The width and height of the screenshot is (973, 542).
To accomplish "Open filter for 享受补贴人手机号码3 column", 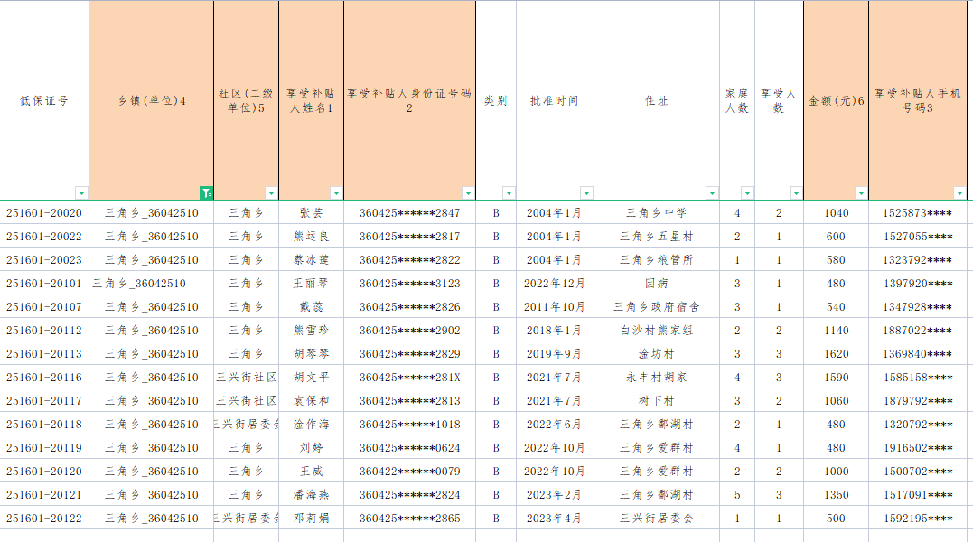I will 959,192.
